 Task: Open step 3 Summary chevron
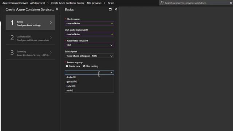51,52
